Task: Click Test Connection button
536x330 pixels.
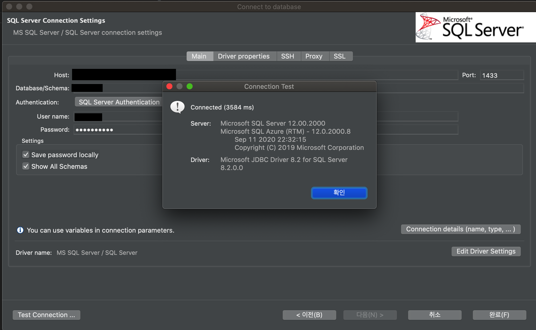Action: (x=47, y=315)
